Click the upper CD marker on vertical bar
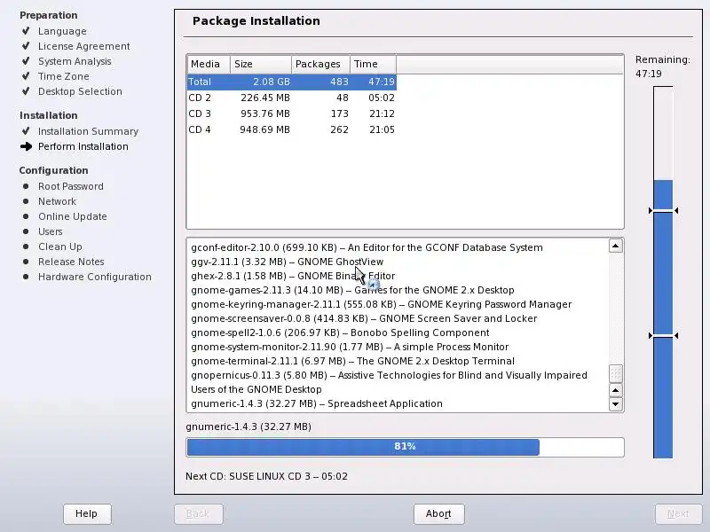Screen dimensions: 710x532 click(663, 211)
